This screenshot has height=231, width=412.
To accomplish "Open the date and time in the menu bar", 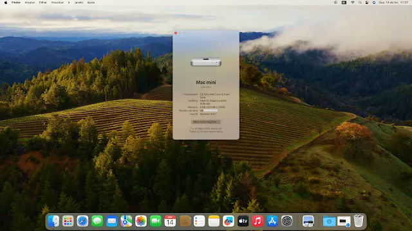I will (x=393, y=3).
